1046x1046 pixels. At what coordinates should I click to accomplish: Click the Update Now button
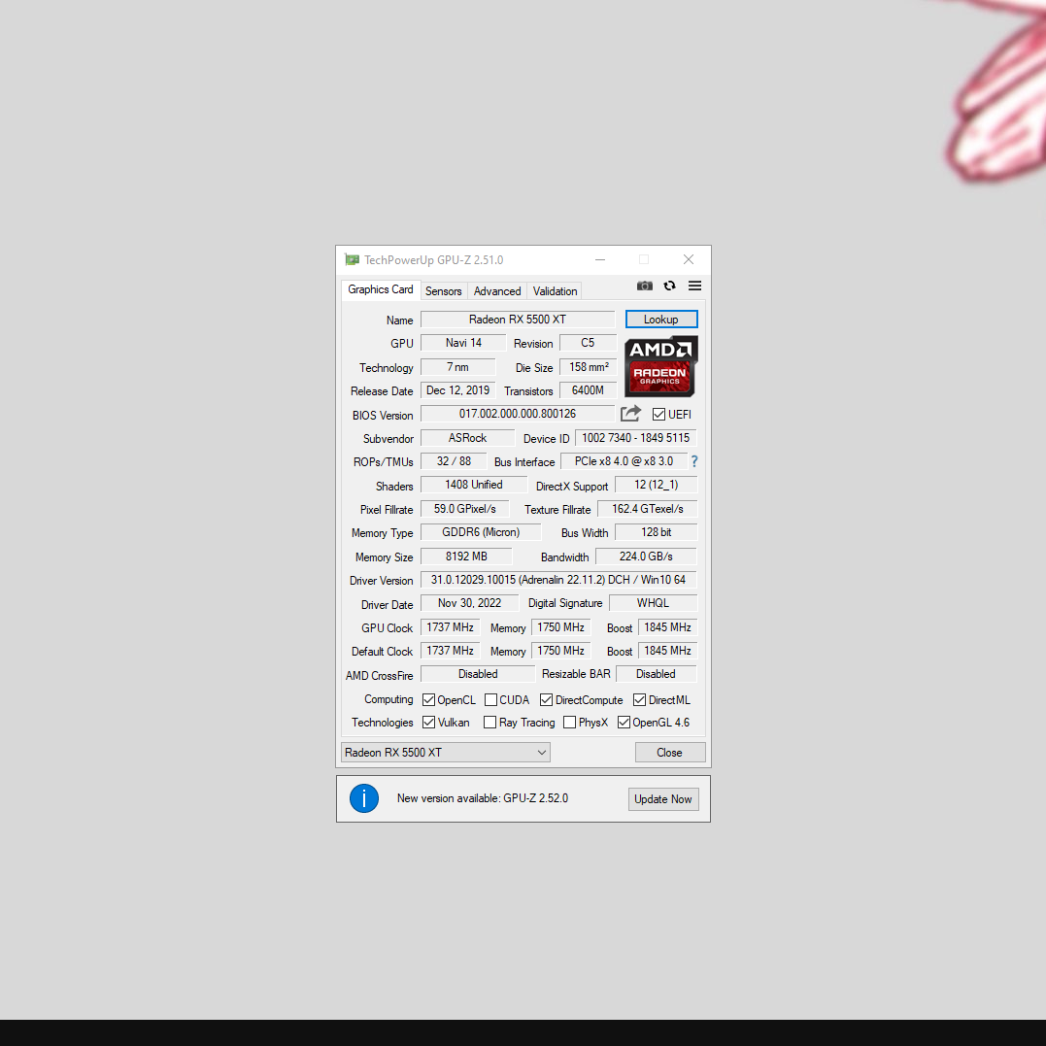click(x=663, y=799)
